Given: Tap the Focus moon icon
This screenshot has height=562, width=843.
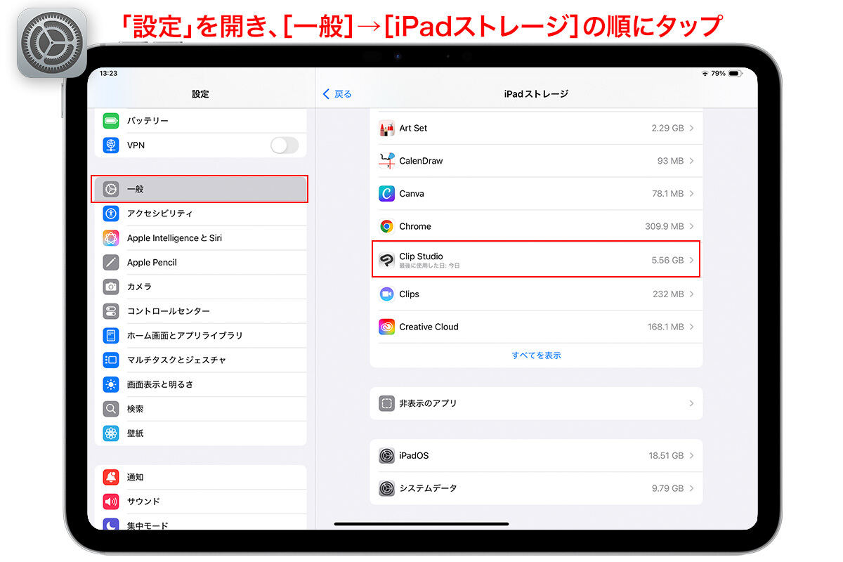Looking at the screenshot, I should click(x=111, y=525).
